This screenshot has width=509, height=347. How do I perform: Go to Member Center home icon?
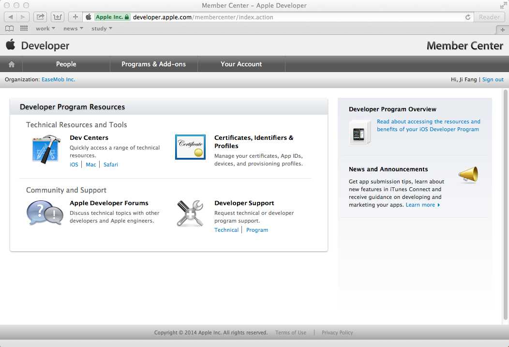pos(11,64)
